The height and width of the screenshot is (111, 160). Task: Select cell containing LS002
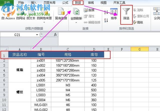[x=41, y=90]
